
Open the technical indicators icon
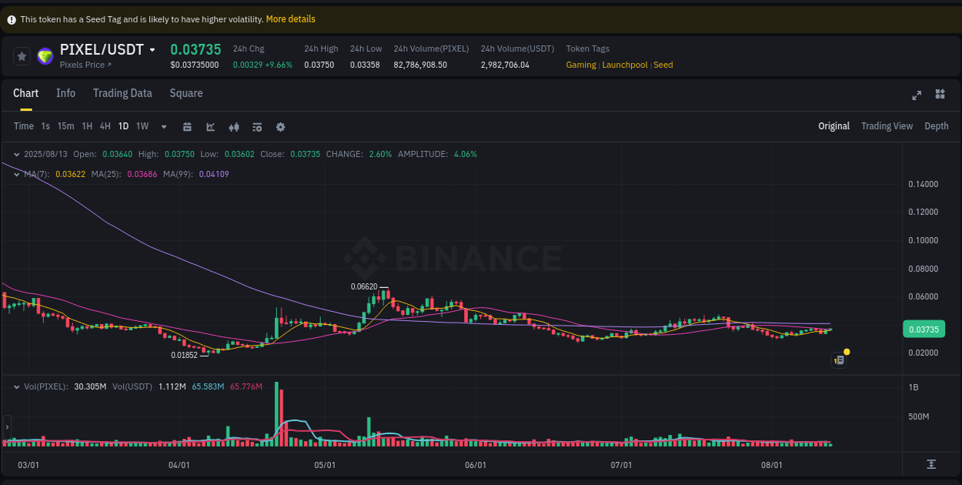257,126
